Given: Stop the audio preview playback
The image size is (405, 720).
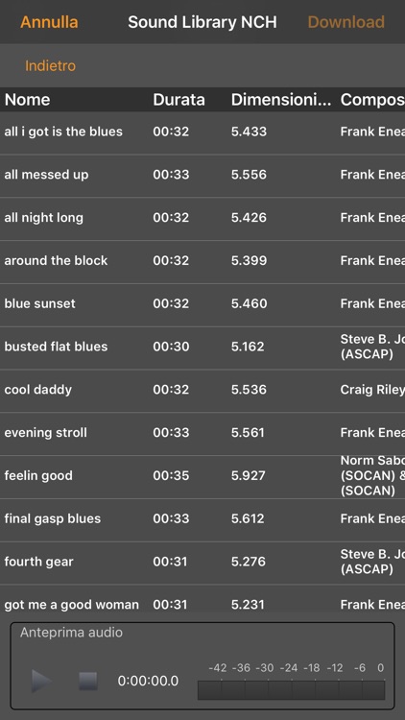Looking at the screenshot, I should coord(87,681).
